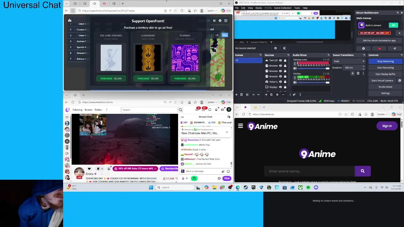Expand the pinned Chainsaw Man chat message
Viewport: 404px width, 227px height.
[x=227, y=132]
